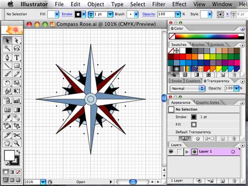This screenshot has width=248, height=186.
Task: Select the Mesh tool
Action: click(x=7, y=110)
